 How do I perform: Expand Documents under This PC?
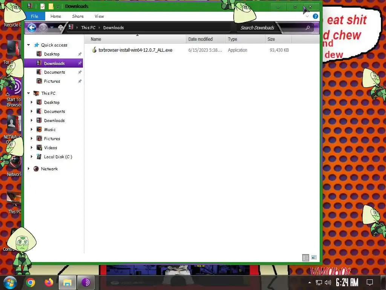[x=32, y=111]
